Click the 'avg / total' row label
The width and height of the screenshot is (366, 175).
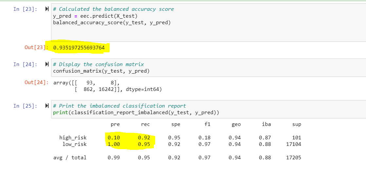pyautogui.click(x=70, y=158)
